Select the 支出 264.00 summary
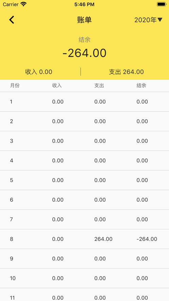Viewport: 169px width, 301px height. [x=126, y=72]
